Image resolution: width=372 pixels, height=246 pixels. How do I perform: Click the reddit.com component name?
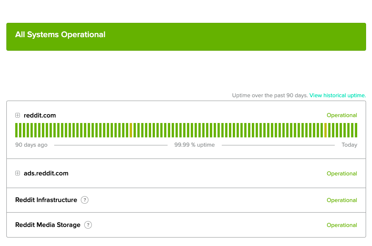(x=40, y=115)
